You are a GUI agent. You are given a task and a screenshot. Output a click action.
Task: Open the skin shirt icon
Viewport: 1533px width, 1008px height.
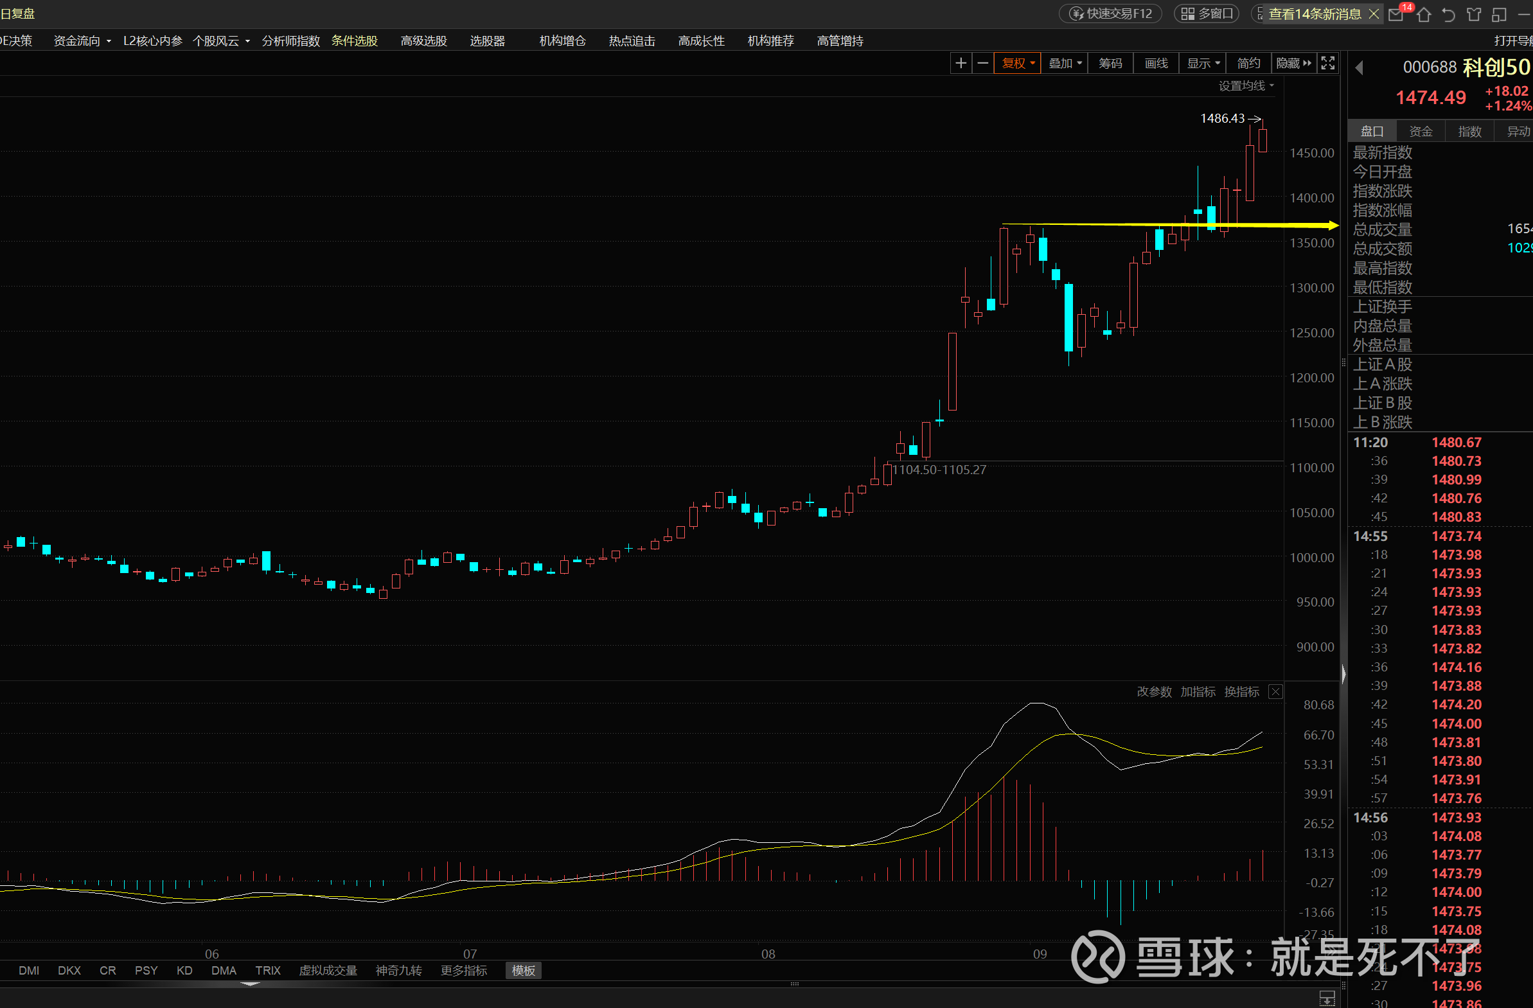click(x=1474, y=14)
